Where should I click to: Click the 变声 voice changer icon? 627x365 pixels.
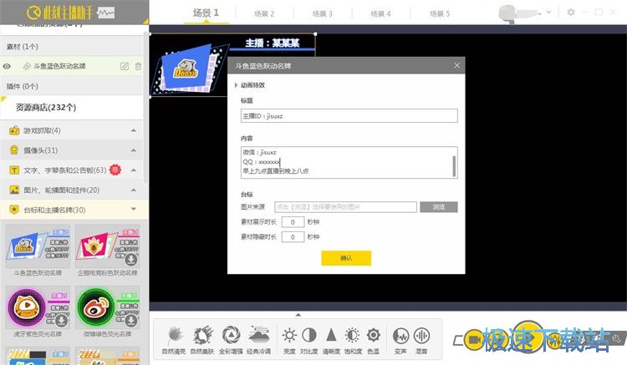[x=400, y=335]
